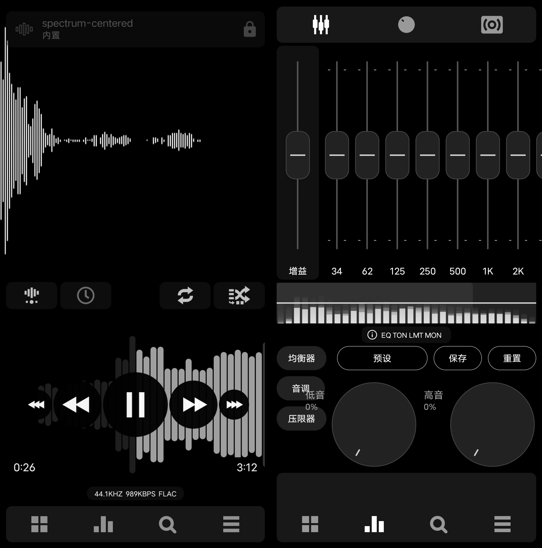This screenshot has width=542, height=548.
Task: Open track details via the FLAC badge
Action: point(135,493)
